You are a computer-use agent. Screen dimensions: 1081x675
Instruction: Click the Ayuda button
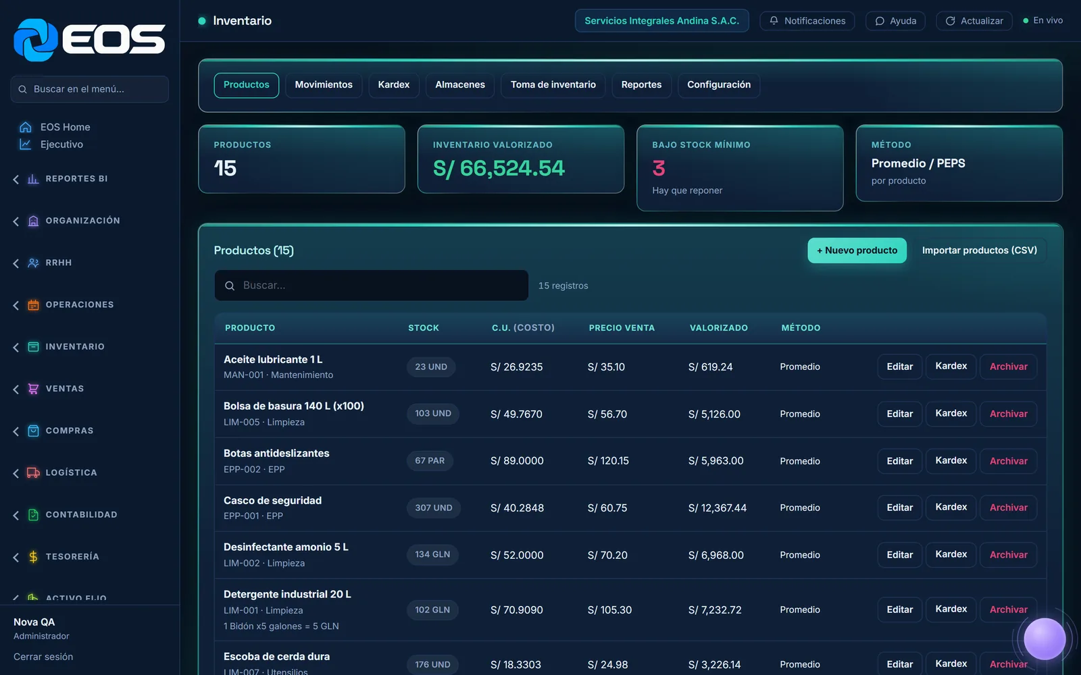(895, 21)
